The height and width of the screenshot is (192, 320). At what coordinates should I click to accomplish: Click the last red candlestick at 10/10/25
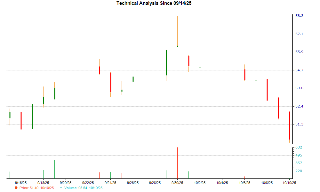point(290,125)
